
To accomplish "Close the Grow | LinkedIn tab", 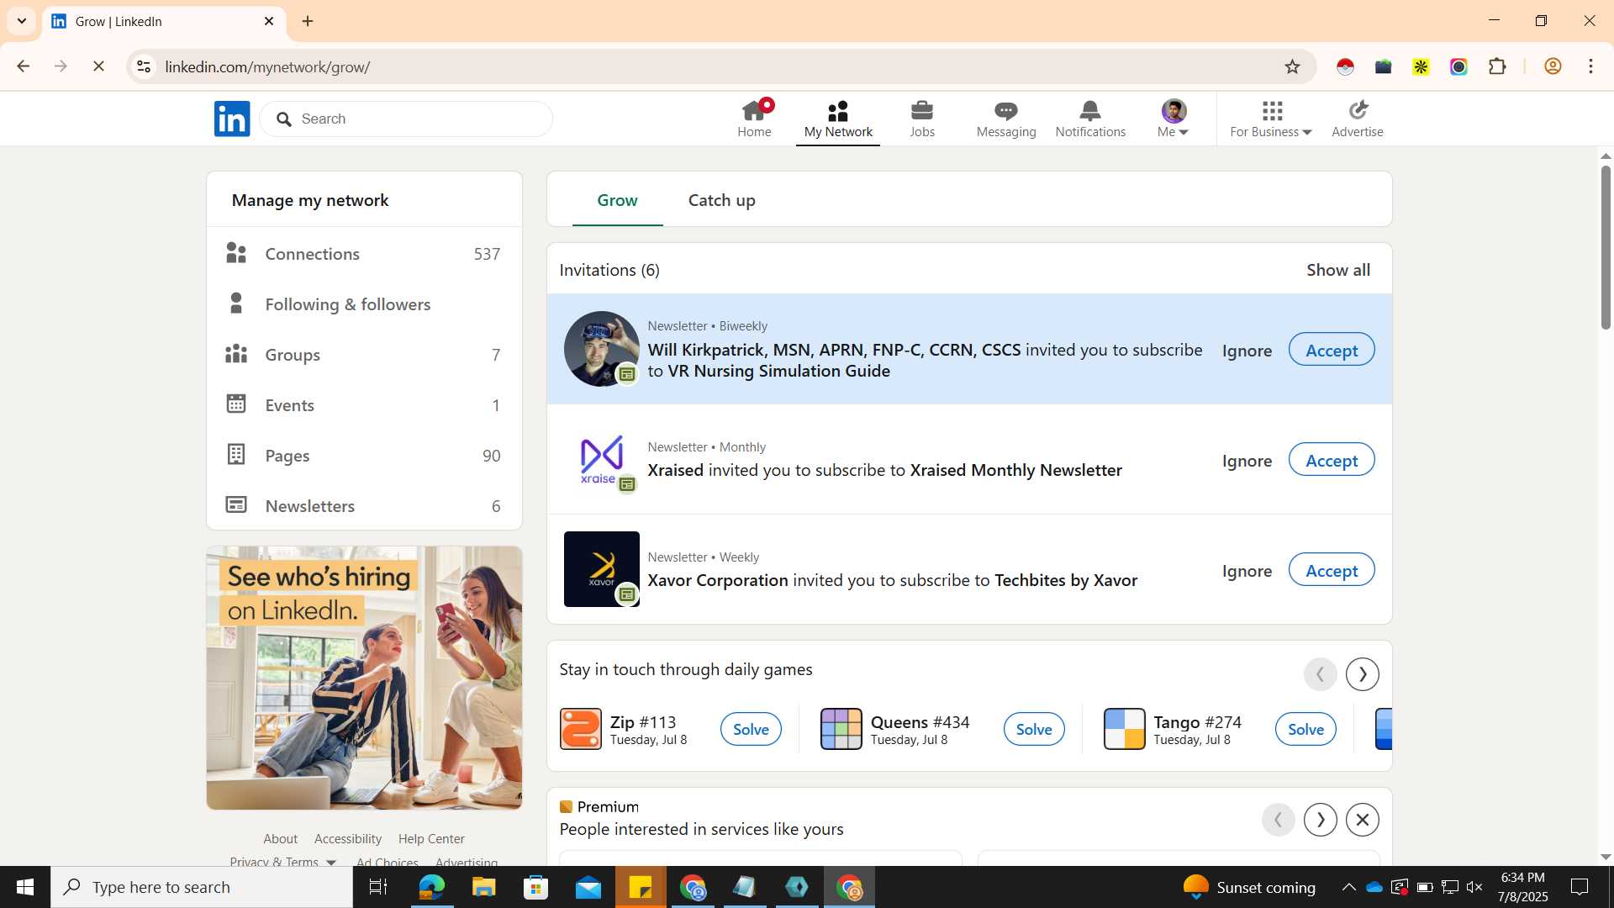I will [269, 21].
